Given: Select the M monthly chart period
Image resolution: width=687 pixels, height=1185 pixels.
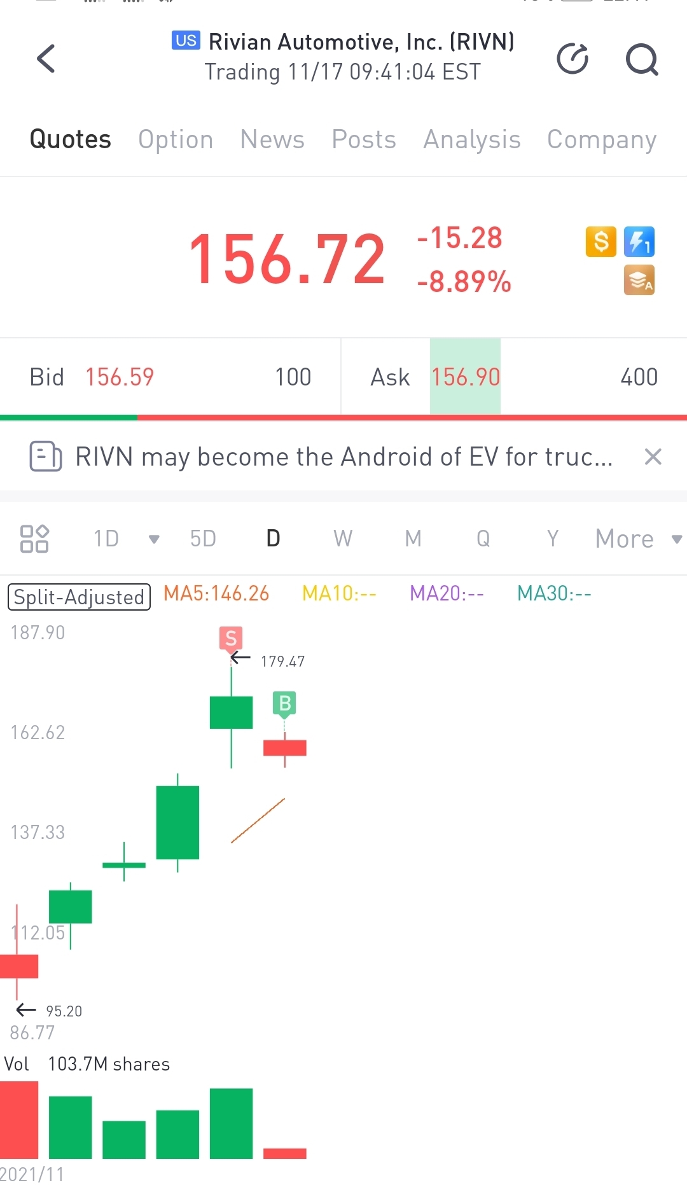Looking at the screenshot, I should coord(413,539).
